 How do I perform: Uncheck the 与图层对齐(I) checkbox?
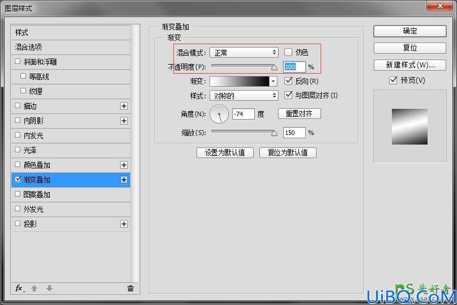pos(288,95)
